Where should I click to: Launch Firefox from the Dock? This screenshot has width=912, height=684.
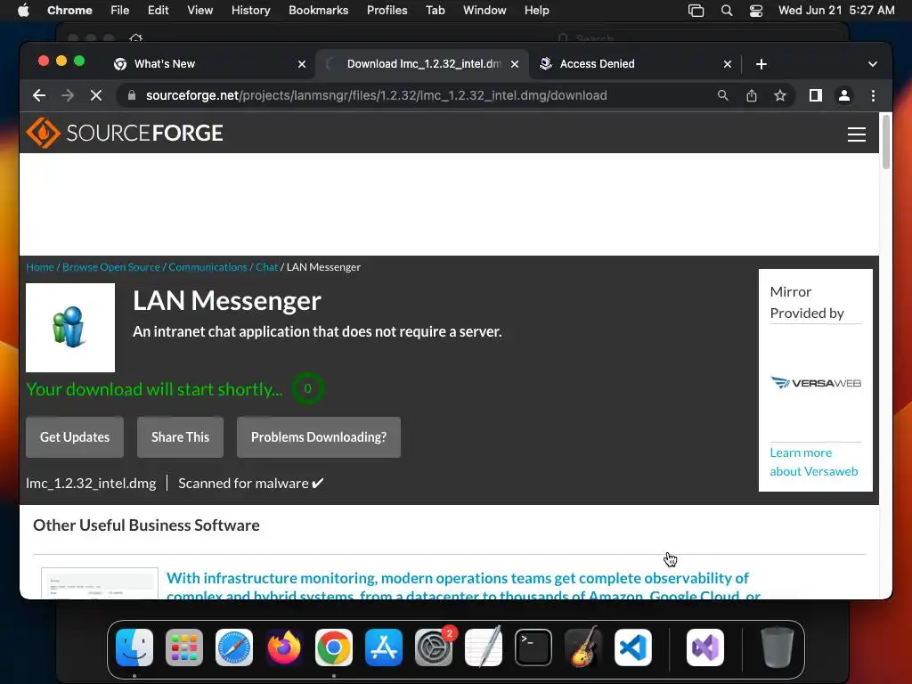click(284, 647)
